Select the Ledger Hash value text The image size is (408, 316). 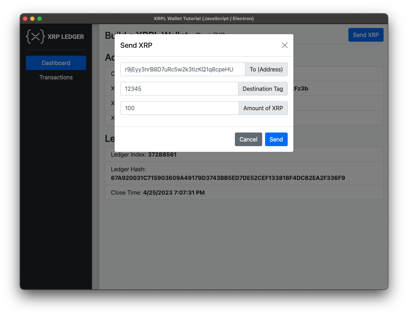pos(228,178)
